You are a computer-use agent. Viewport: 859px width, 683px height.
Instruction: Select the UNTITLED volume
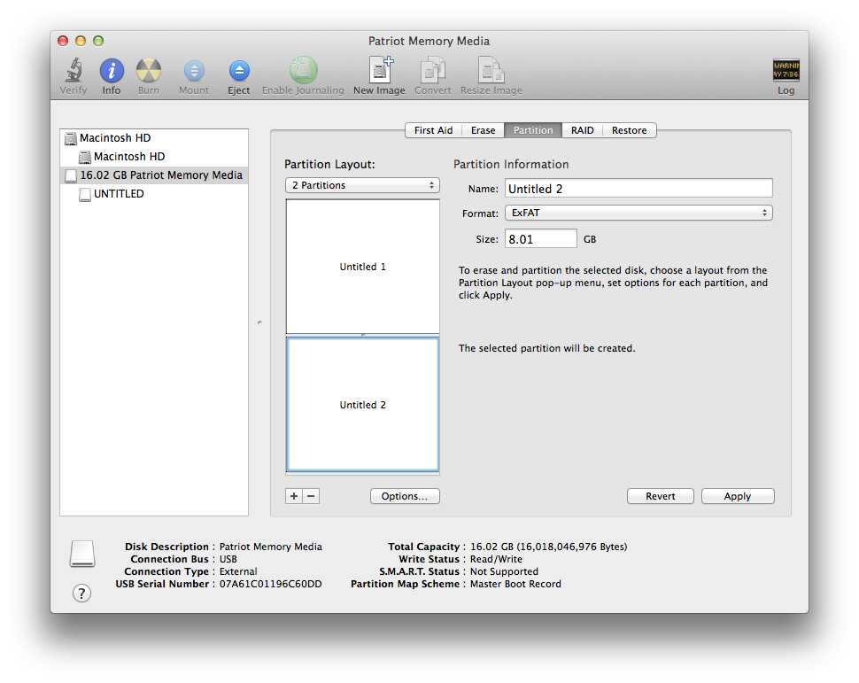154,194
